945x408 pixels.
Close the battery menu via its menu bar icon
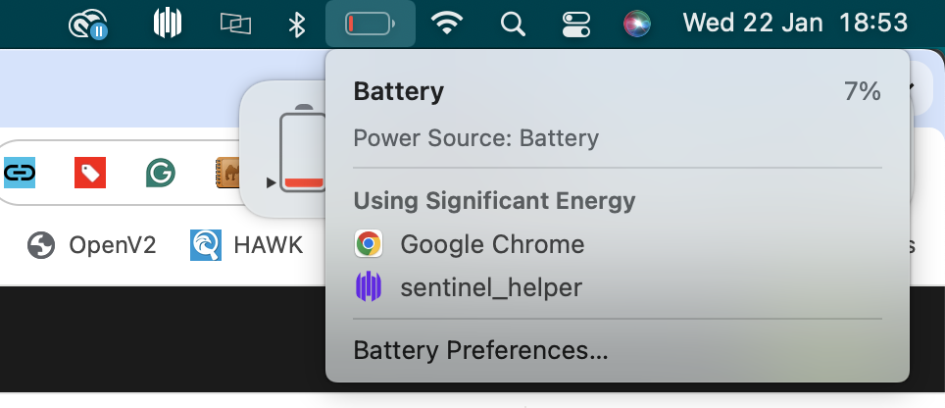(370, 25)
